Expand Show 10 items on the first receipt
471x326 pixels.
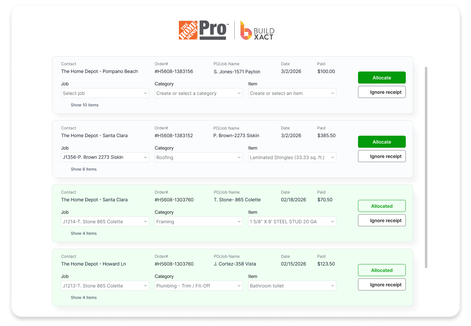[x=85, y=105]
